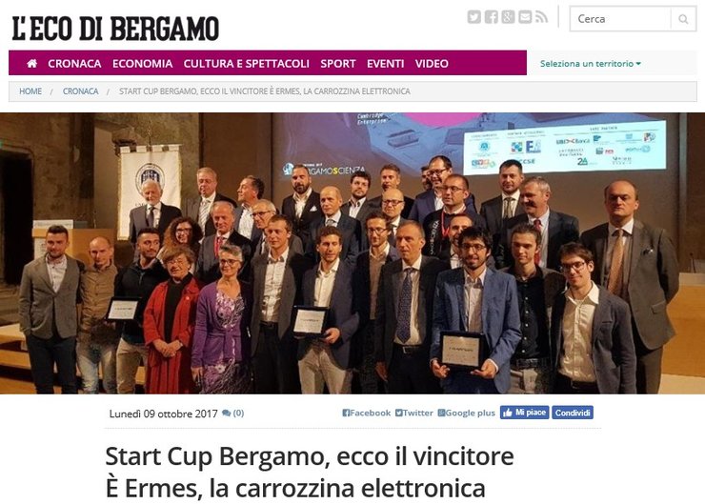Go to the home house icon
This screenshot has height=504, width=705.
[x=32, y=64]
